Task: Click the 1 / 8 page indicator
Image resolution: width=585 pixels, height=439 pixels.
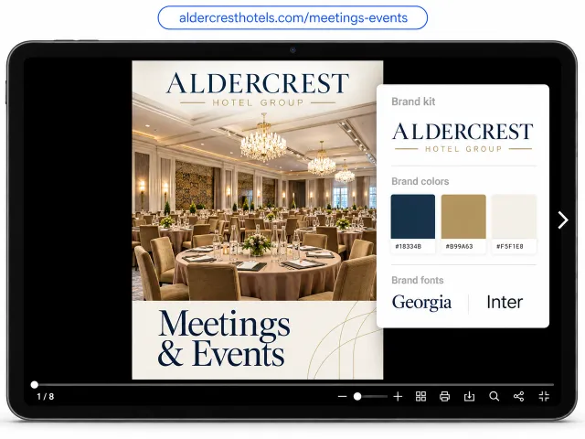Action: tap(46, 396)
